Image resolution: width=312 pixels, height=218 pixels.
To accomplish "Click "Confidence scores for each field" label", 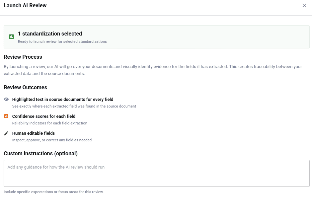I will click(44, 116).
